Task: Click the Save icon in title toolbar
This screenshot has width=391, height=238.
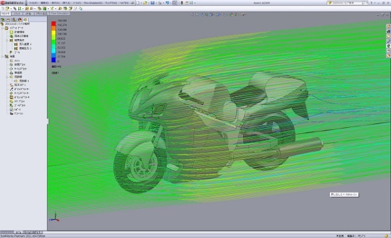Action: 152,3
